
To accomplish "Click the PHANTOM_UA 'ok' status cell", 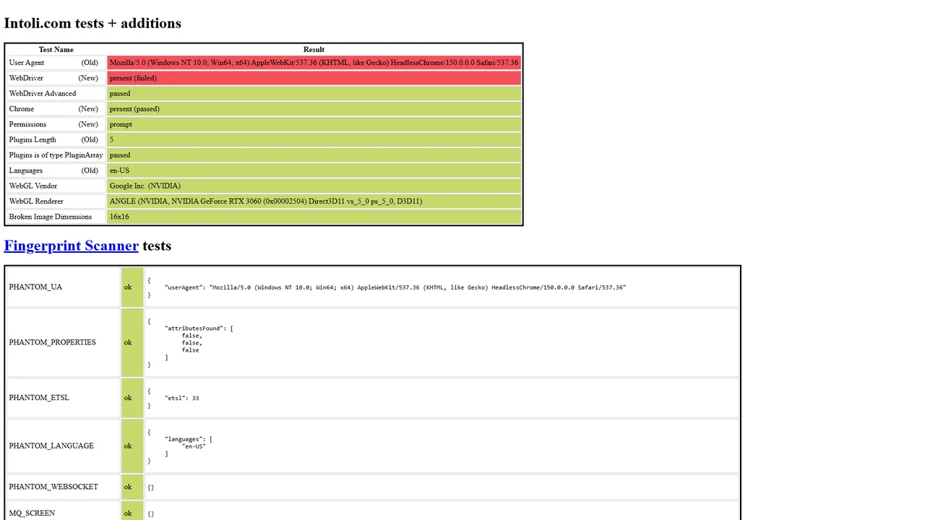I will tap(132, 287).
